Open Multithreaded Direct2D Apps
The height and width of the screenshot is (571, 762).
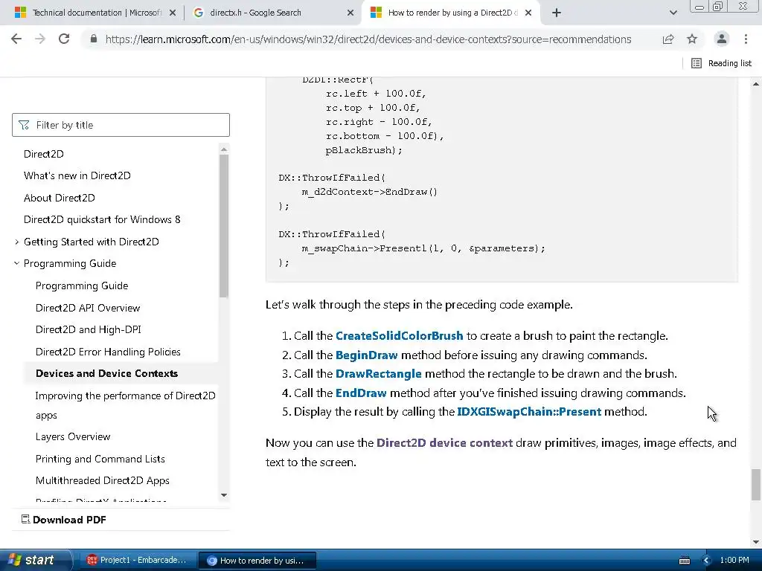(x=103, y=481)
